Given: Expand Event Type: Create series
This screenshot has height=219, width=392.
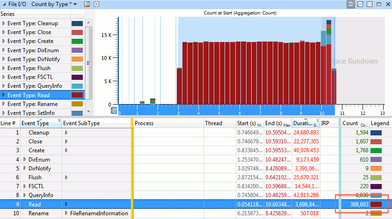Looking at the screenshot, I should pyautogui.click(x=3, y=41).
